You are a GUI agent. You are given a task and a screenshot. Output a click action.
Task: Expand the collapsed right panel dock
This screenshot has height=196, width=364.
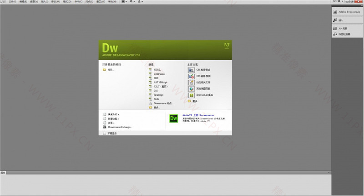(x=361, y=6)
